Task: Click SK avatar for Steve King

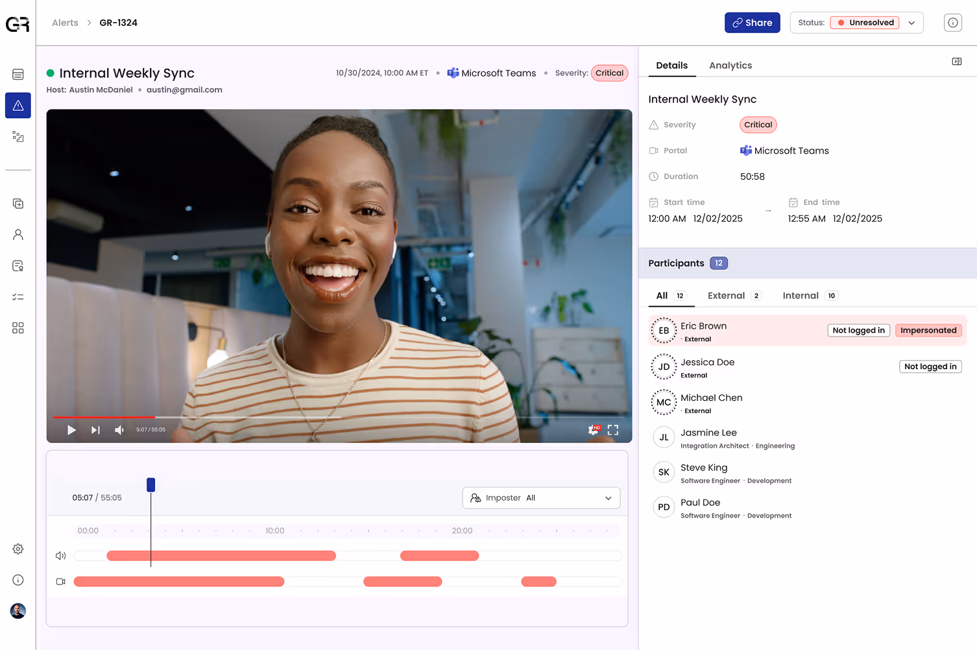Action: point(664,472)
